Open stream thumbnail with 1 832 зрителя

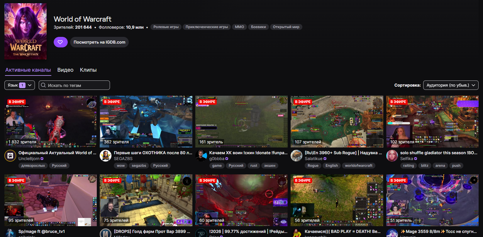(x=50, y=121)
